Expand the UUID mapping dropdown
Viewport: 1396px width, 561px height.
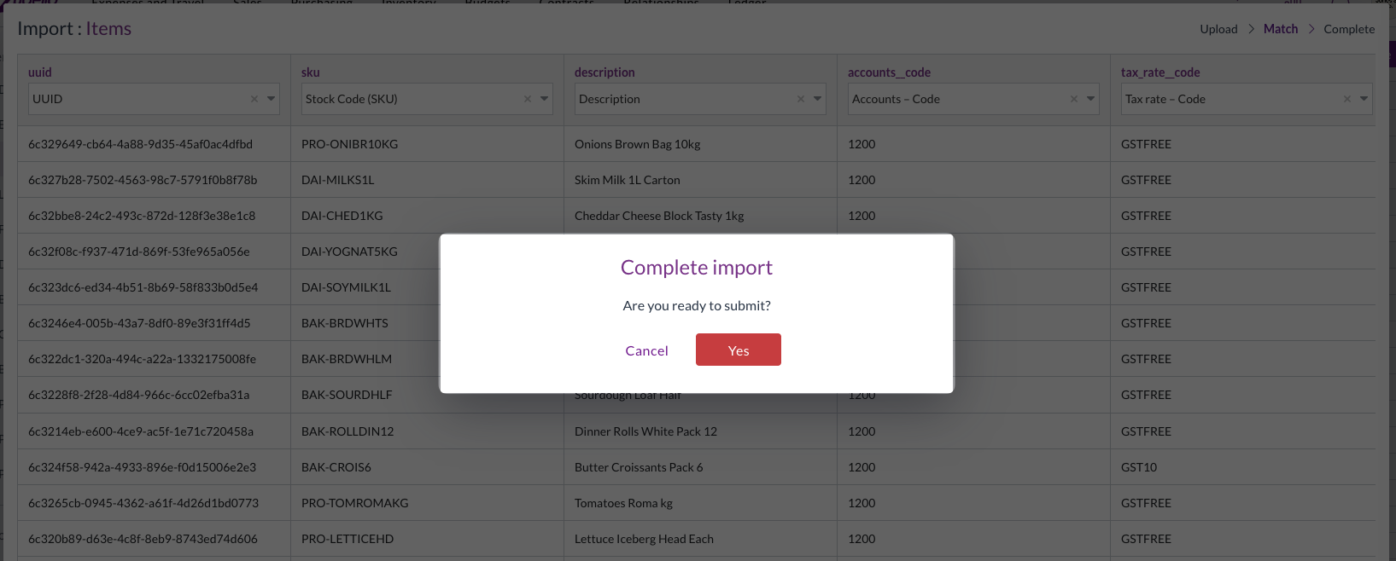click(272, 99)
